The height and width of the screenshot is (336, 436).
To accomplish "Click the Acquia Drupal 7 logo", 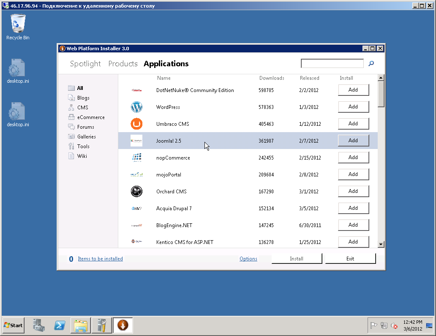I will (x=136, y=209).
